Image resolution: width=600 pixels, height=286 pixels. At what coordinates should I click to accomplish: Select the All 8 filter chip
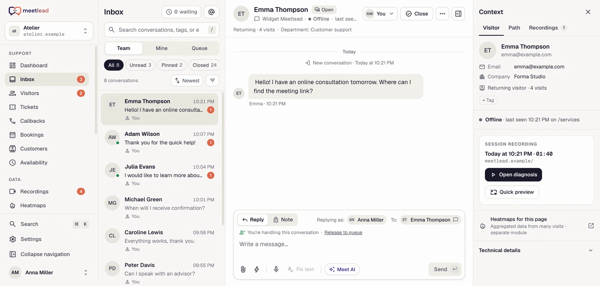[114, 65]
